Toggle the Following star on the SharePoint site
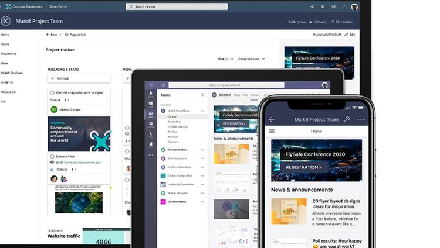This screenshot has width=440, height=248. (310, 22)
